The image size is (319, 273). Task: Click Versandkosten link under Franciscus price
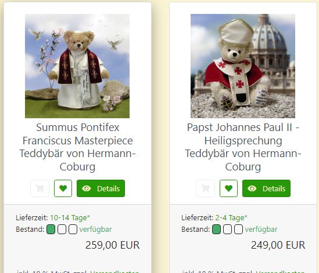114,271
